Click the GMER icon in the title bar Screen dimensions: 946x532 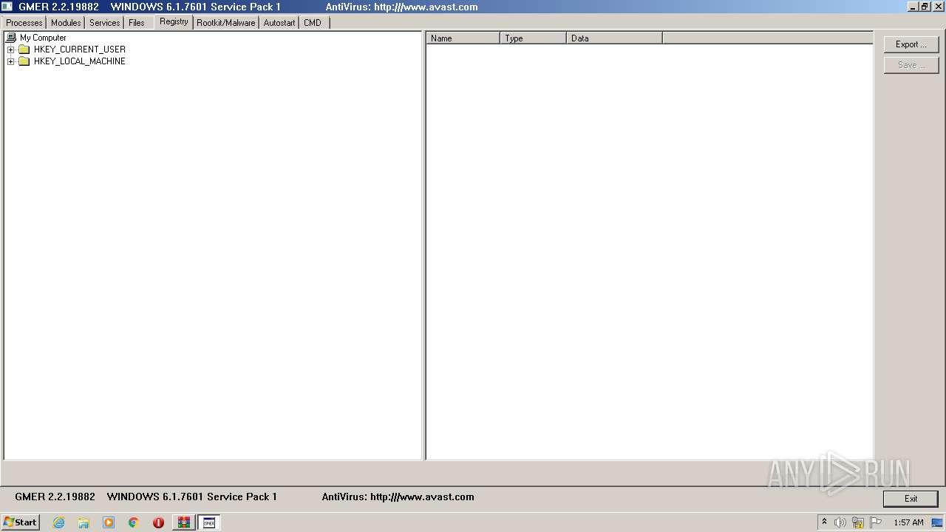pyautogui.click(x=7, y=7)
